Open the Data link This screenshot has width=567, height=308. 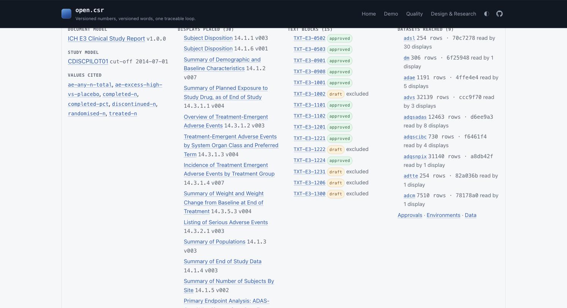471,215
